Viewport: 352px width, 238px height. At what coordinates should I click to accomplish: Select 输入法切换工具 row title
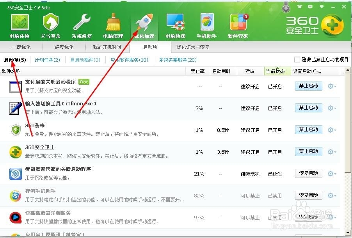coord(61,104)
